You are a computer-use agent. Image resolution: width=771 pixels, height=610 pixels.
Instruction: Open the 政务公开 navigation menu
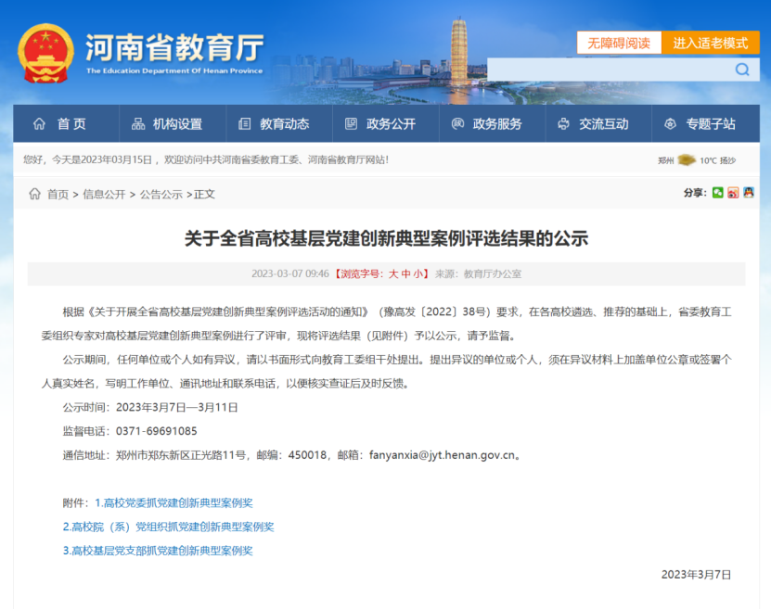[x=380, y=124]
